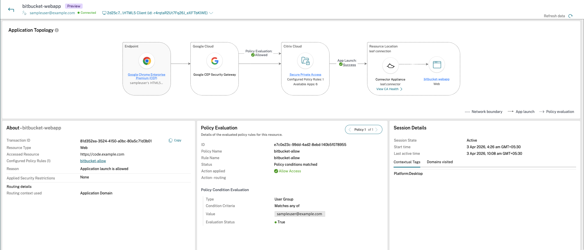
Task: Click the Connector Appliance icon
Action: tap(391, 66)
